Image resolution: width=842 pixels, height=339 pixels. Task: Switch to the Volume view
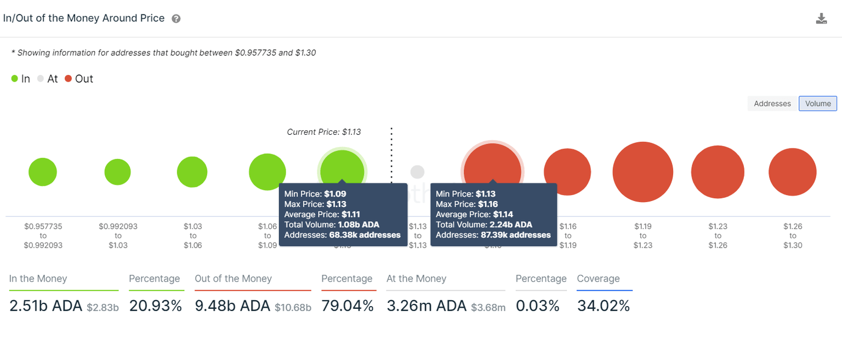818,104
